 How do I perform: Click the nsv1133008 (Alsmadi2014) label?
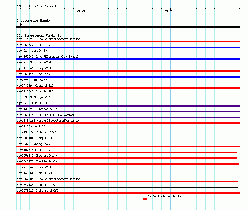point(37,109)
